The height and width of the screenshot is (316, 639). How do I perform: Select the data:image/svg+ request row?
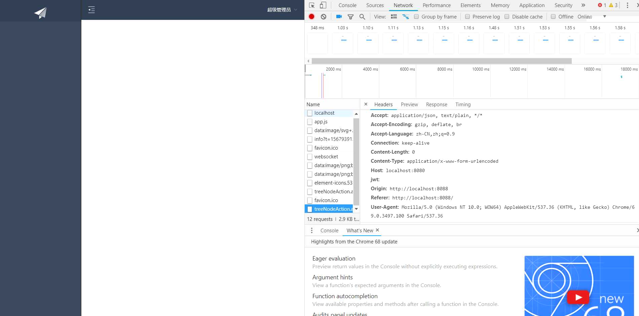pyautogui.click(x=329, y=130)
